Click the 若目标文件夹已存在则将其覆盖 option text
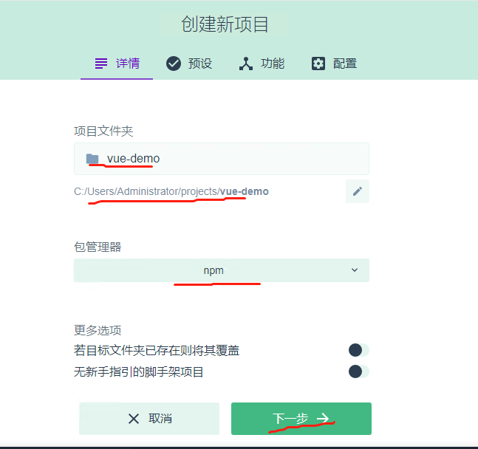The width and height of the screenshot is (478, 449). tap(157, 350)
